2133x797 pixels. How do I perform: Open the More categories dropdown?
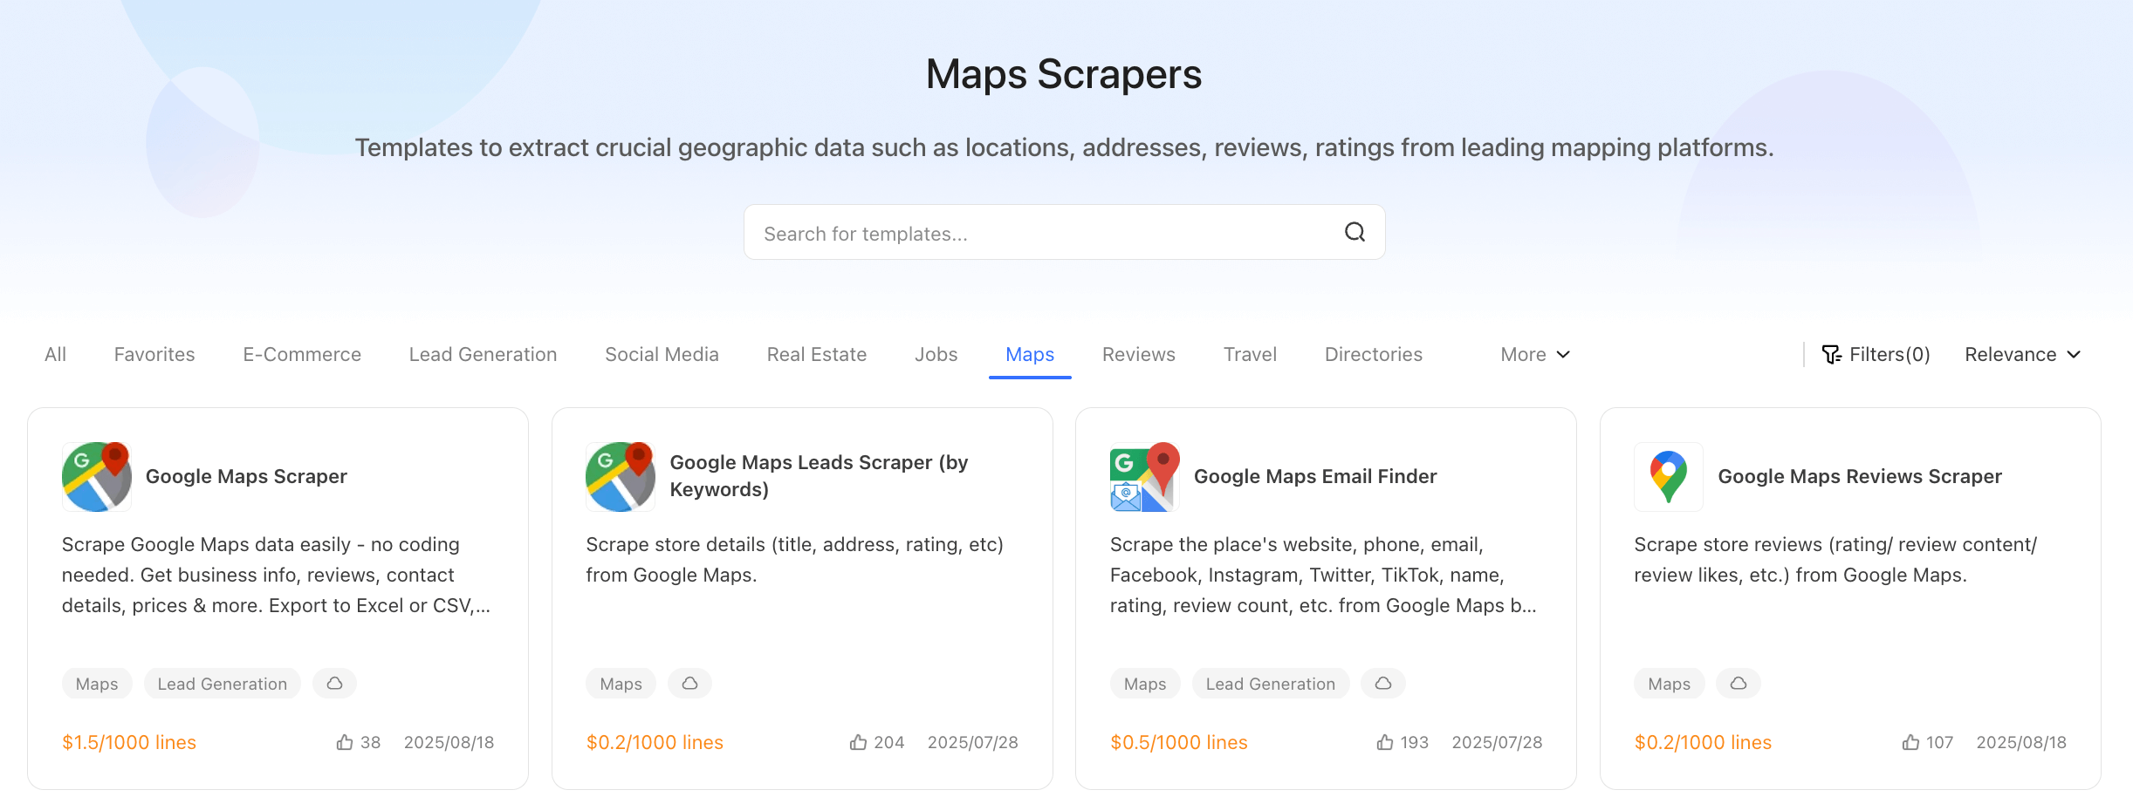[1533, 354]
